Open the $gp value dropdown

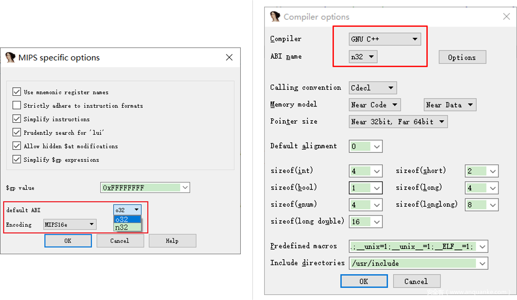point(185,188)
